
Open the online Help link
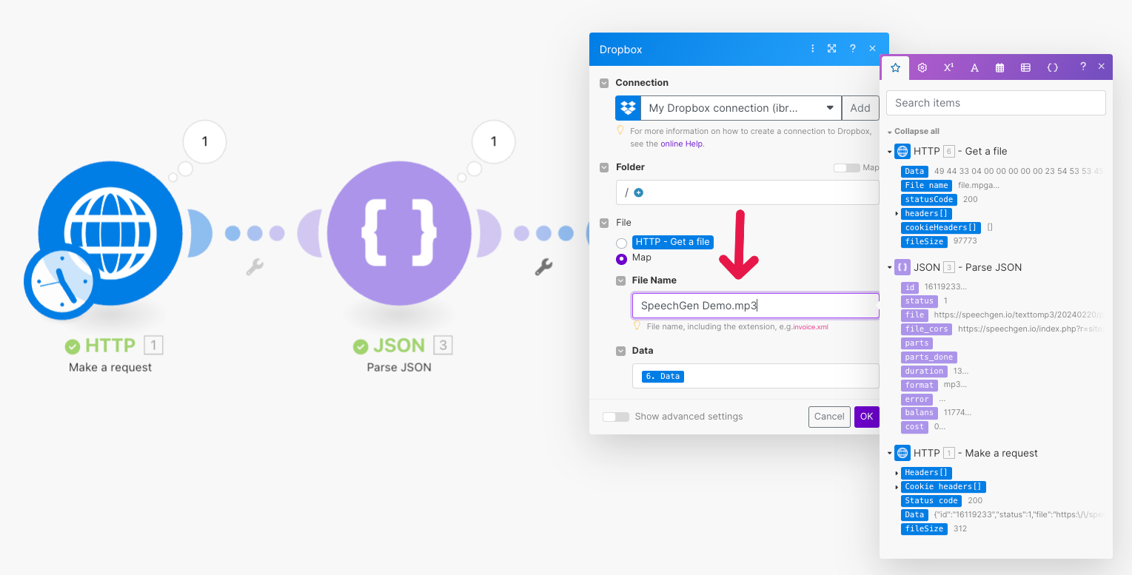(x=681, y=144)
